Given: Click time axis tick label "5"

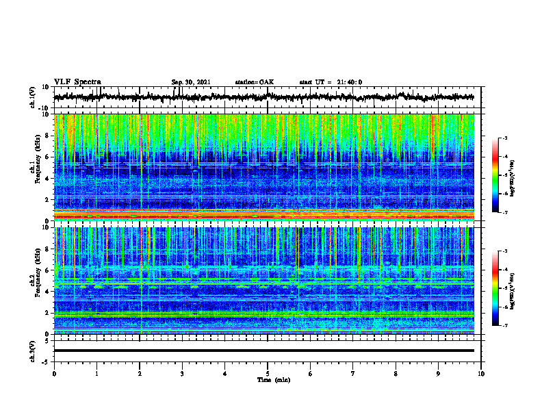Looking at the screenshot, I should point(268,374).
